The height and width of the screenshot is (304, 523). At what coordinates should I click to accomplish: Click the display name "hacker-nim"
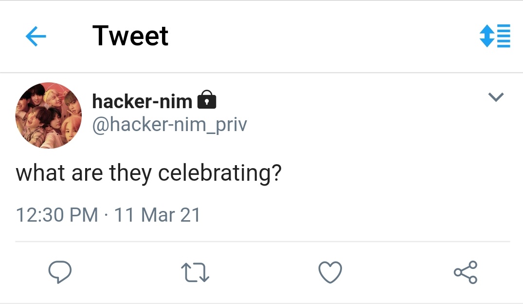click(x=142, y=101)
